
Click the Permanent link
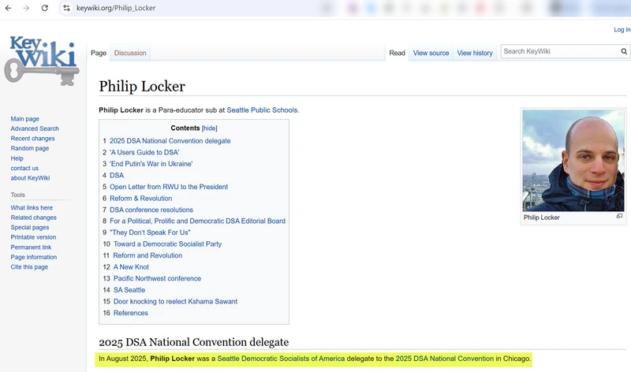[x=31, y=247]
